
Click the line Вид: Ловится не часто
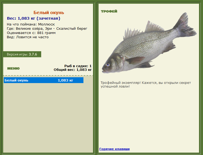point(28,37)
